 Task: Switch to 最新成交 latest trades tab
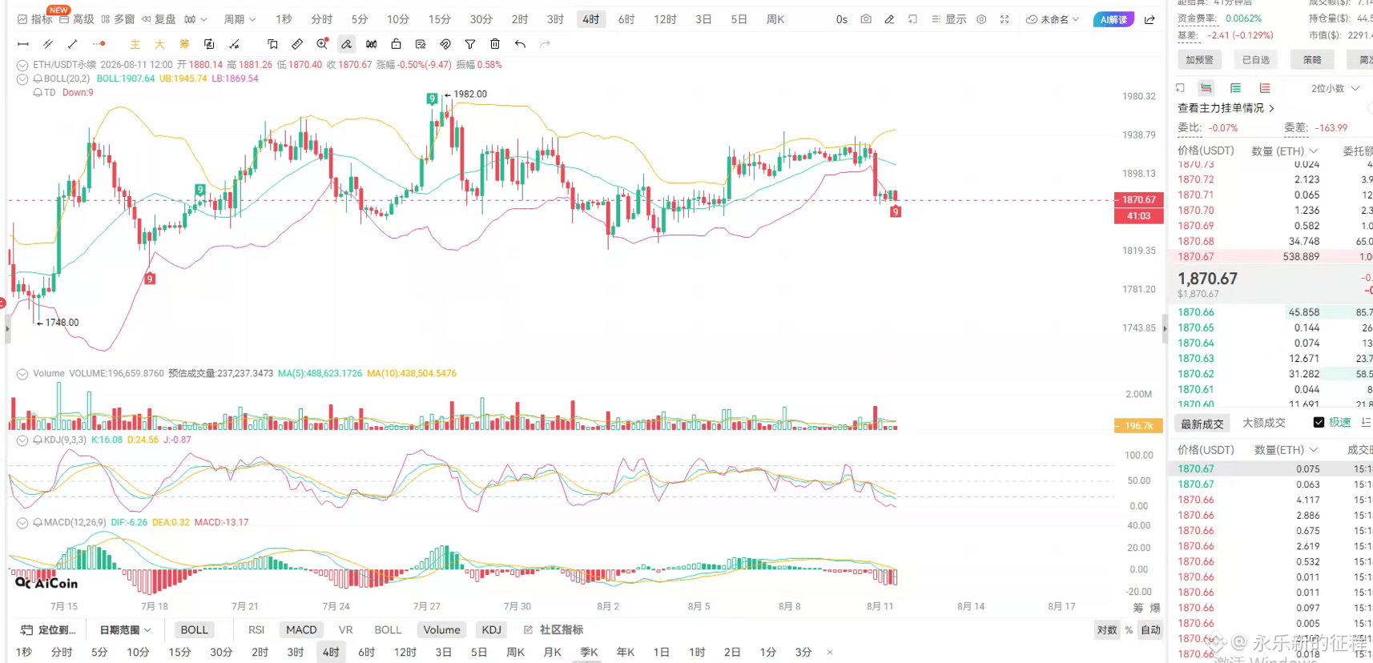(x=1202, y=424)
